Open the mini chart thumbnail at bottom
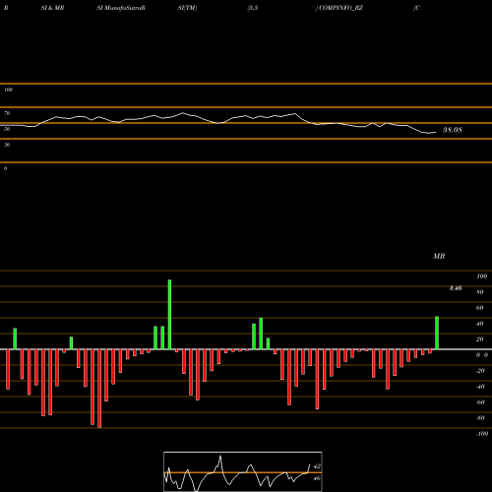The height and width of the screenshot is (492, 492). (243, 471)
